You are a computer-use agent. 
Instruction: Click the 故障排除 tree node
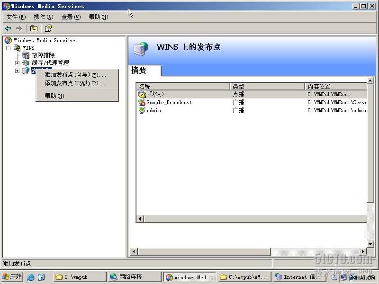click(x=43, y=55)
